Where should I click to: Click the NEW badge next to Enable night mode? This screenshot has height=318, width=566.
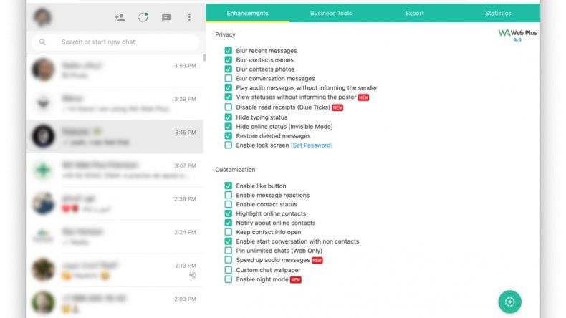296,280
